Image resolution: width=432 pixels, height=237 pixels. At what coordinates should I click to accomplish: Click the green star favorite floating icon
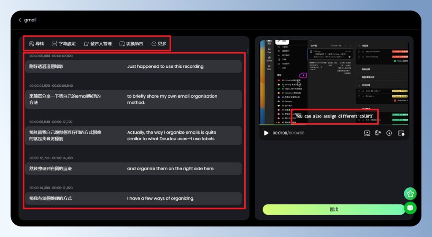pos(410,194)
